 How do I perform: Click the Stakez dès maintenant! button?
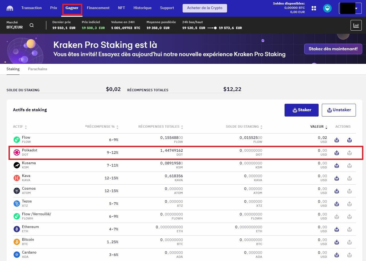click(333, 49)
